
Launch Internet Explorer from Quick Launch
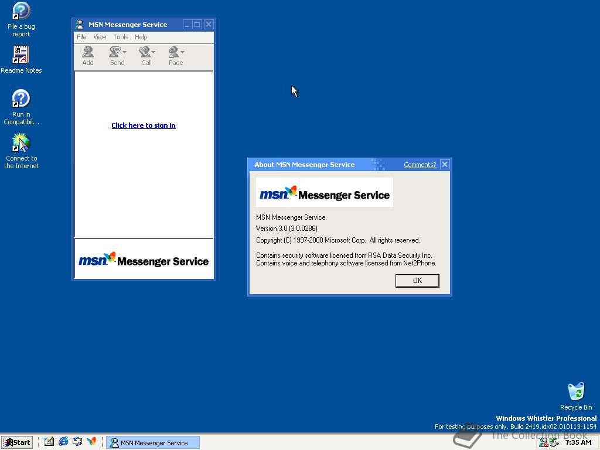coord(63,442)
